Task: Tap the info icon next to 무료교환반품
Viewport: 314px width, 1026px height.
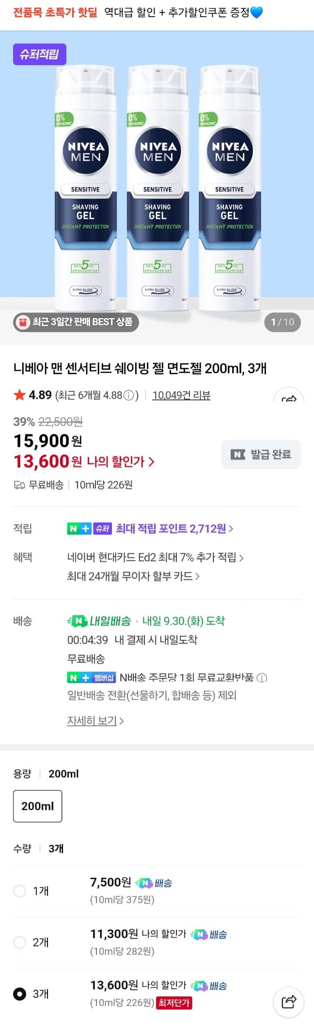Action: pyautogui.click(x=262, y=678)
